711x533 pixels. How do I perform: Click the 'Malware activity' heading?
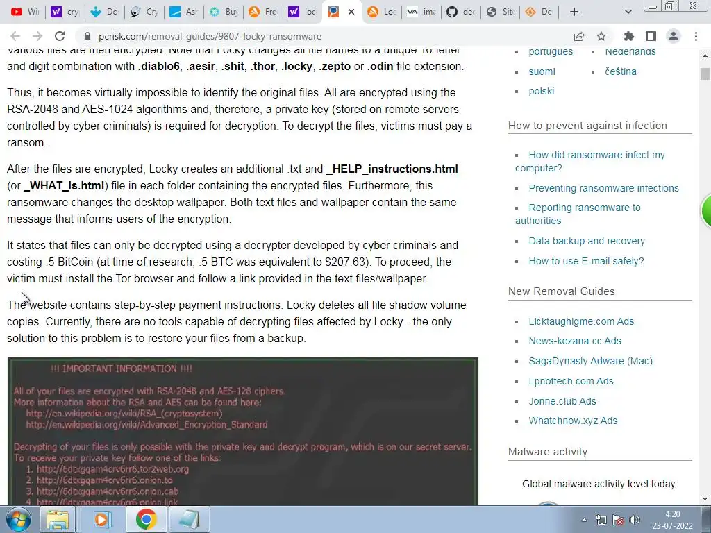pyautogui.click(x=548, y=452)
